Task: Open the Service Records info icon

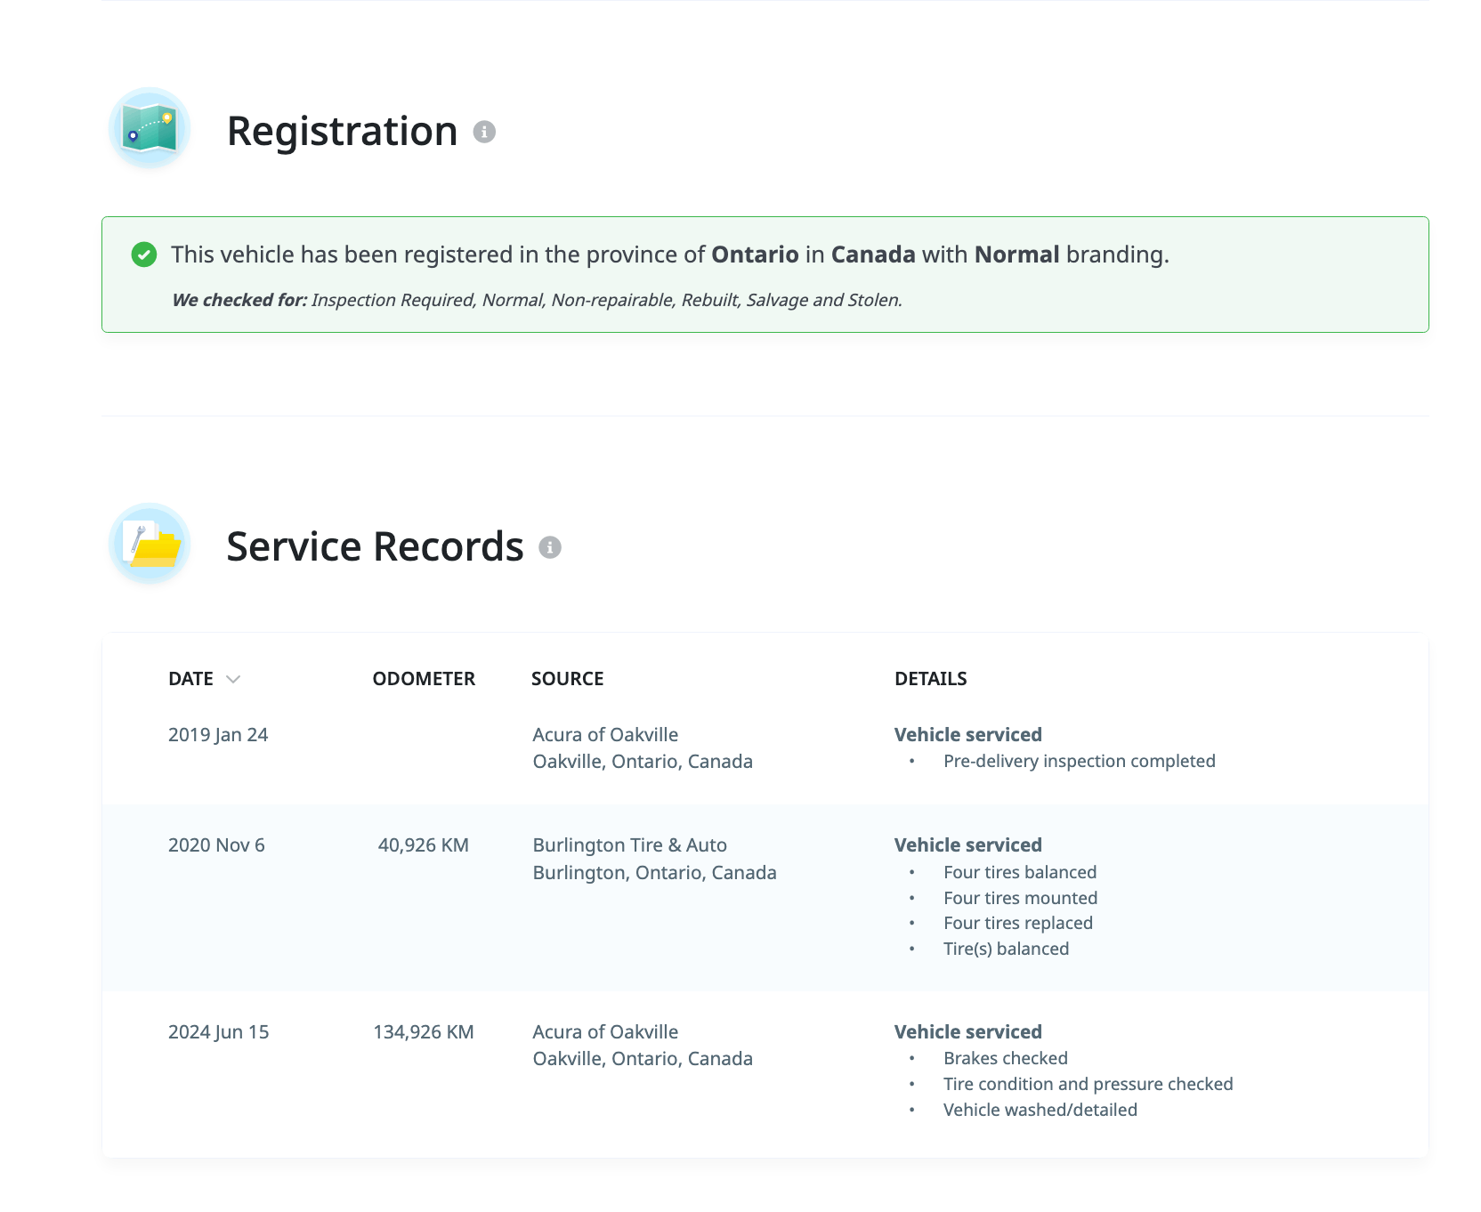Action: click(550, 547)
